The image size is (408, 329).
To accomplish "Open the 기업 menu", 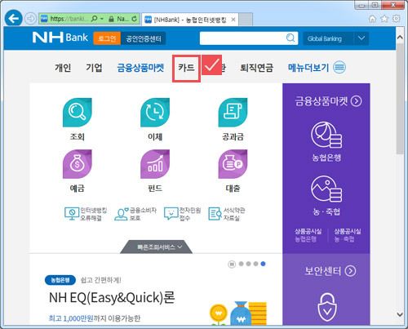I will click(94, 68).
